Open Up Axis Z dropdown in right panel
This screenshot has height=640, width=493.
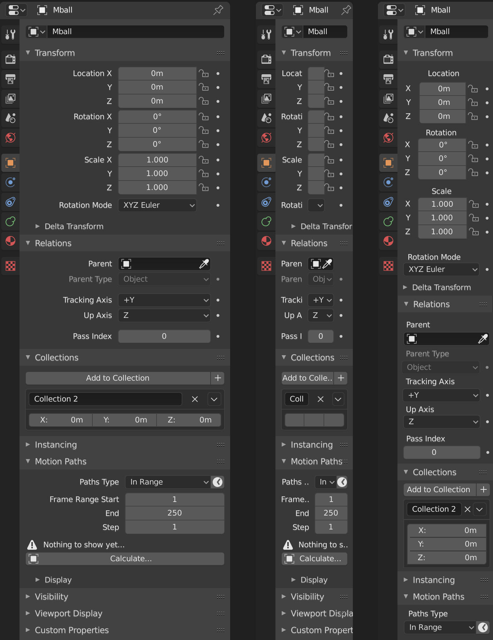tap(441, 422)
